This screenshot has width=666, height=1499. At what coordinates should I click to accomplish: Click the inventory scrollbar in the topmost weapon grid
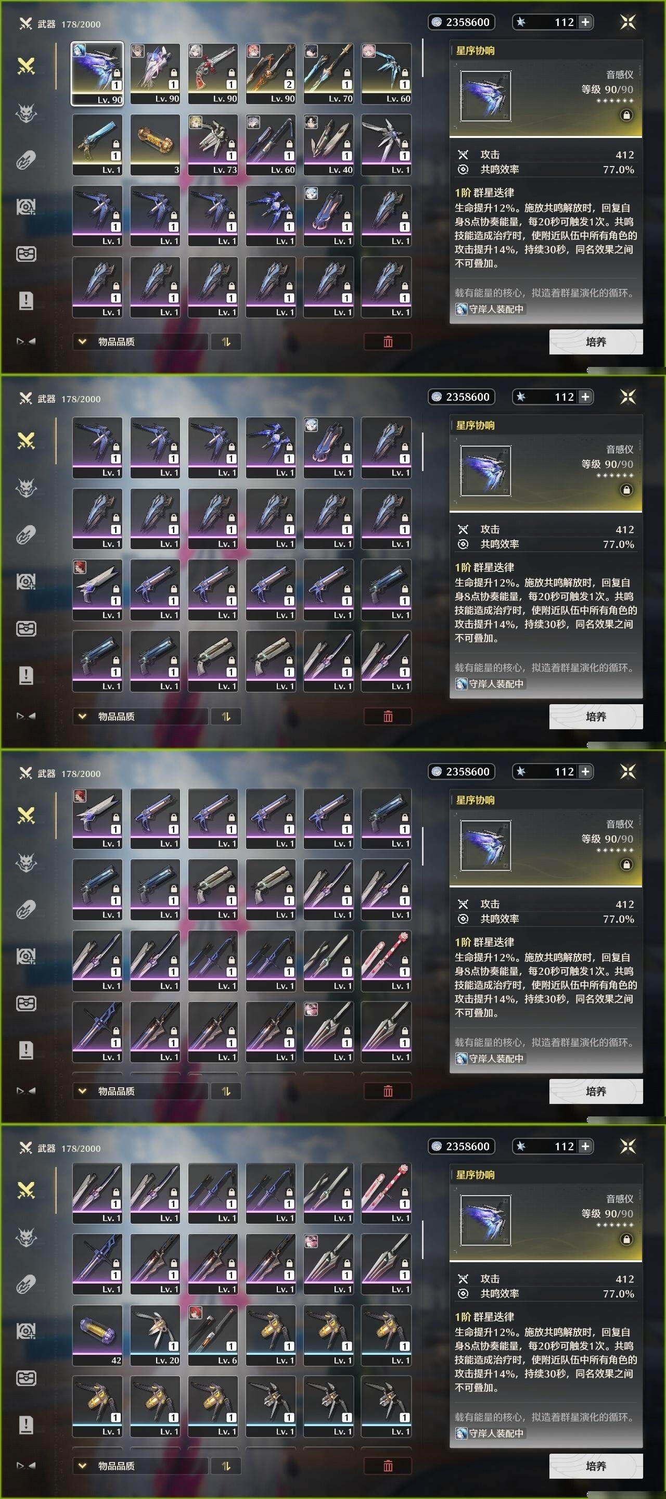pos(423,58)
